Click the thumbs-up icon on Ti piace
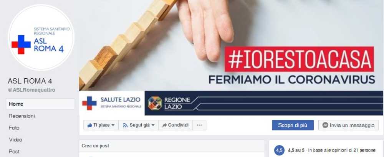 (89, 125)
